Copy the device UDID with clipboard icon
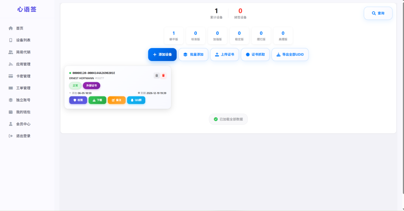This screenshot has height=211, width=404. [157, 76]
